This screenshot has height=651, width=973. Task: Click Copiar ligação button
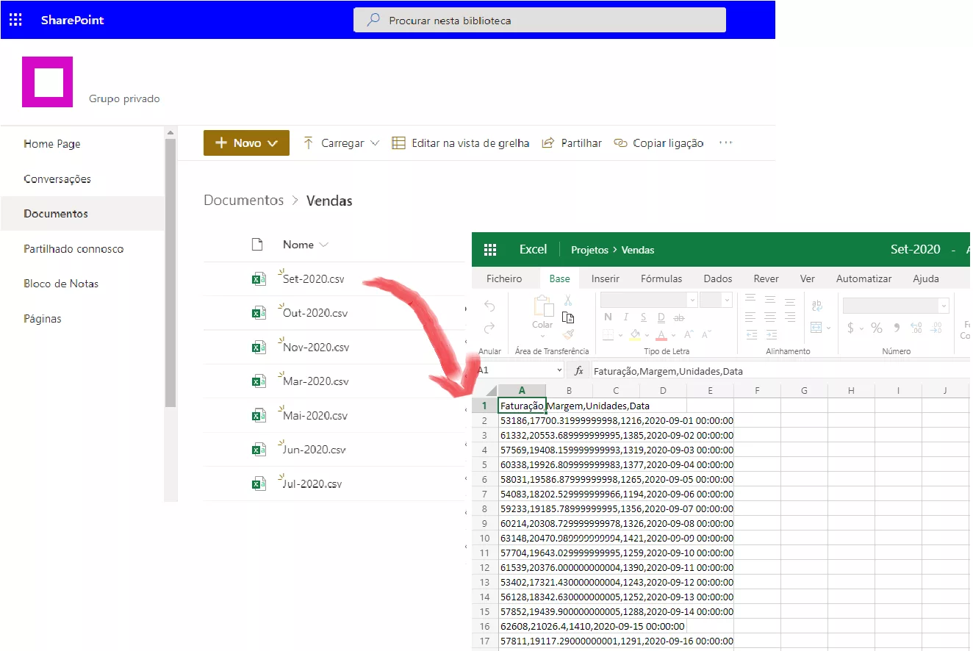(x=658, y=143)
